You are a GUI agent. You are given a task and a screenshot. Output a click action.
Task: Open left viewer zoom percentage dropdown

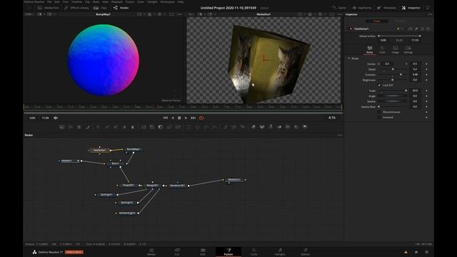point(29,14)
